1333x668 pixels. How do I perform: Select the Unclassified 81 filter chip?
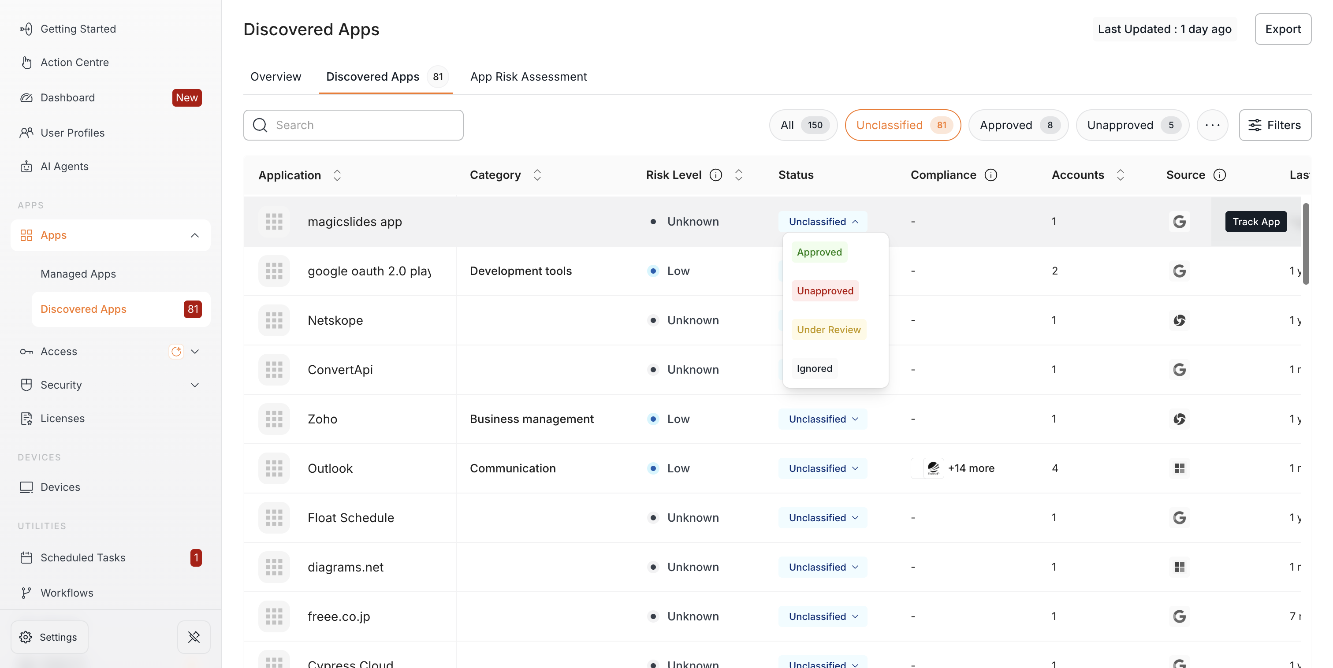pyautogui.click(x=903, y=125)
